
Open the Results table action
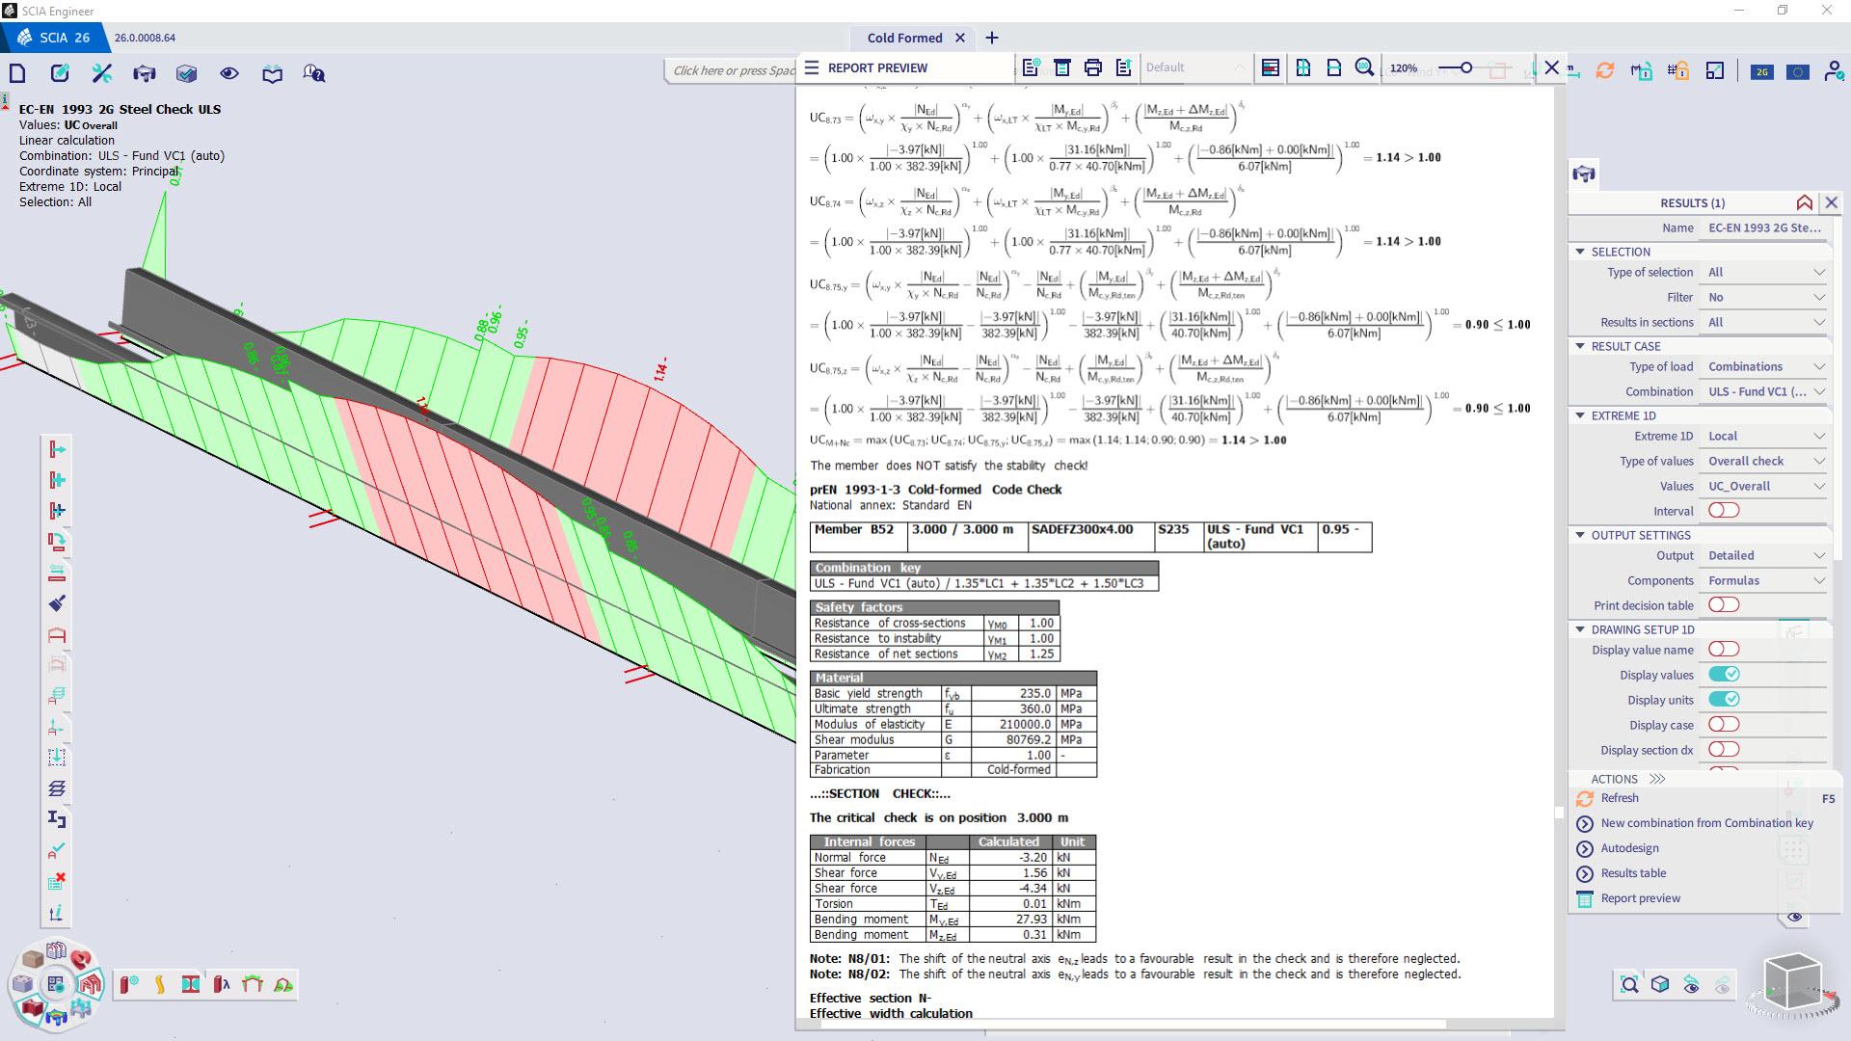point(1632,873)
